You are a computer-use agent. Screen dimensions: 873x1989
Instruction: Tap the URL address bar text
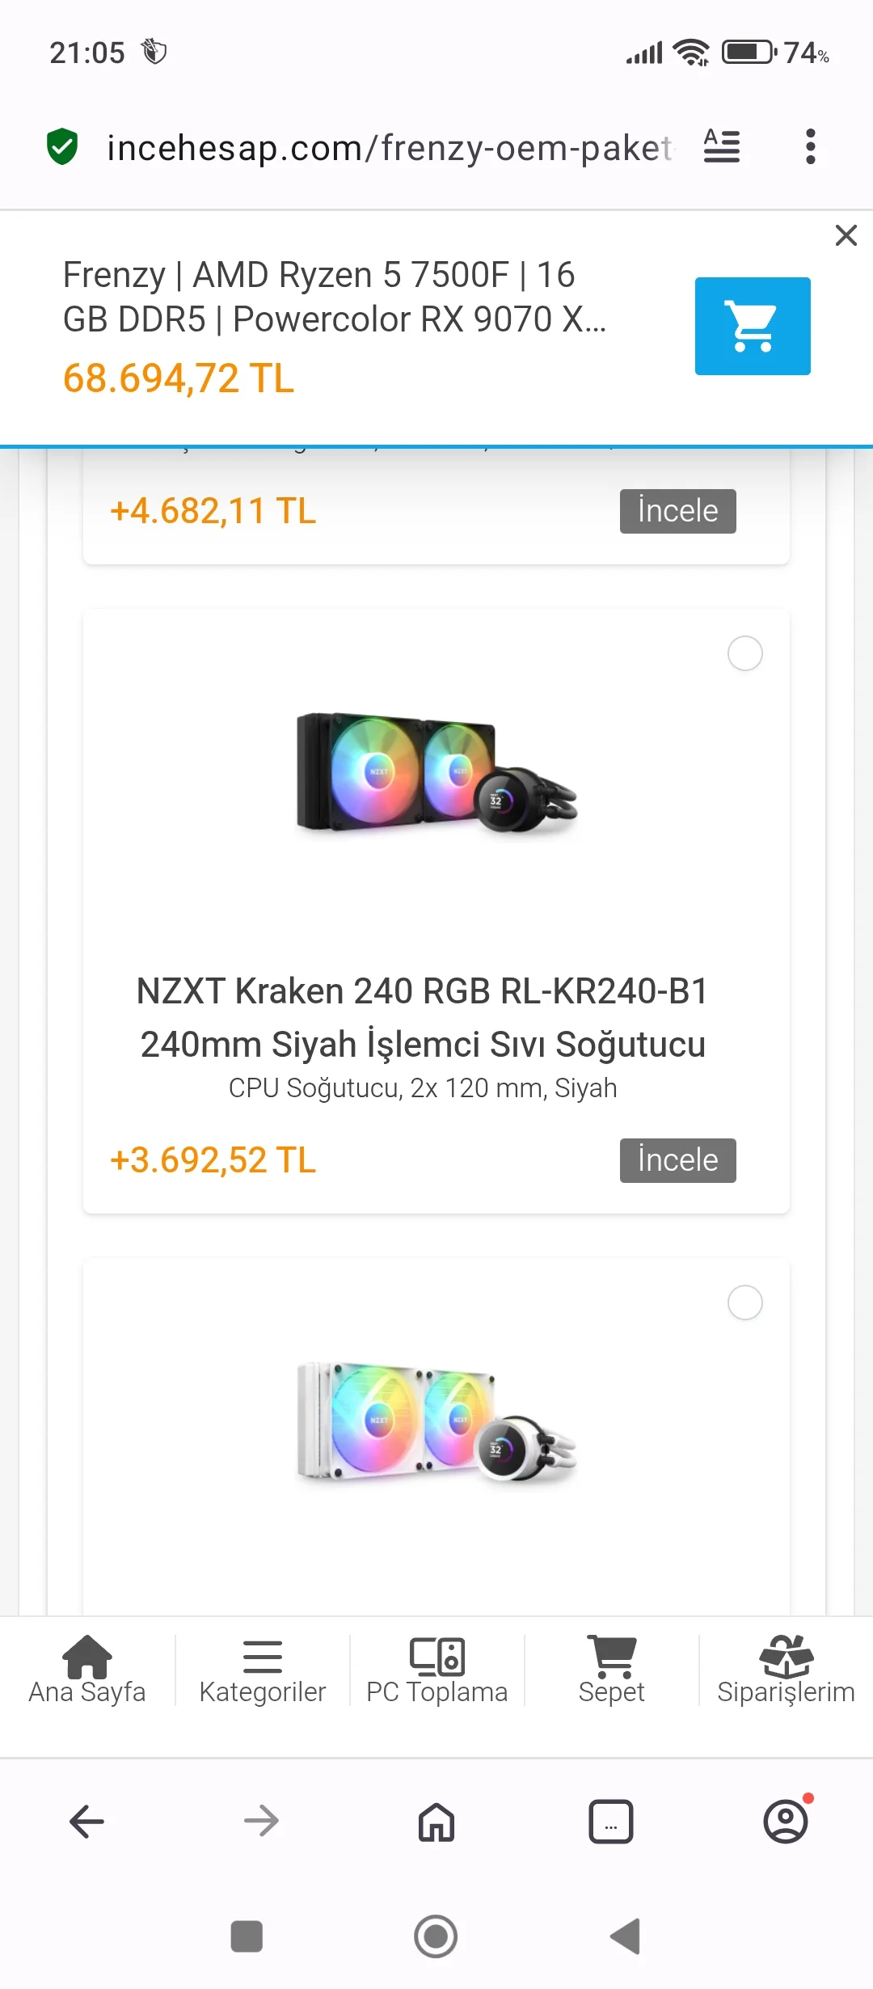[x=388, y=148]
